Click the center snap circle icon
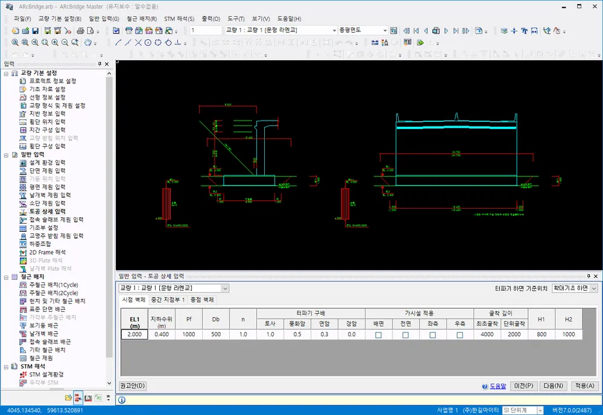Screen dimensions: 603x415 coord(148,43)
